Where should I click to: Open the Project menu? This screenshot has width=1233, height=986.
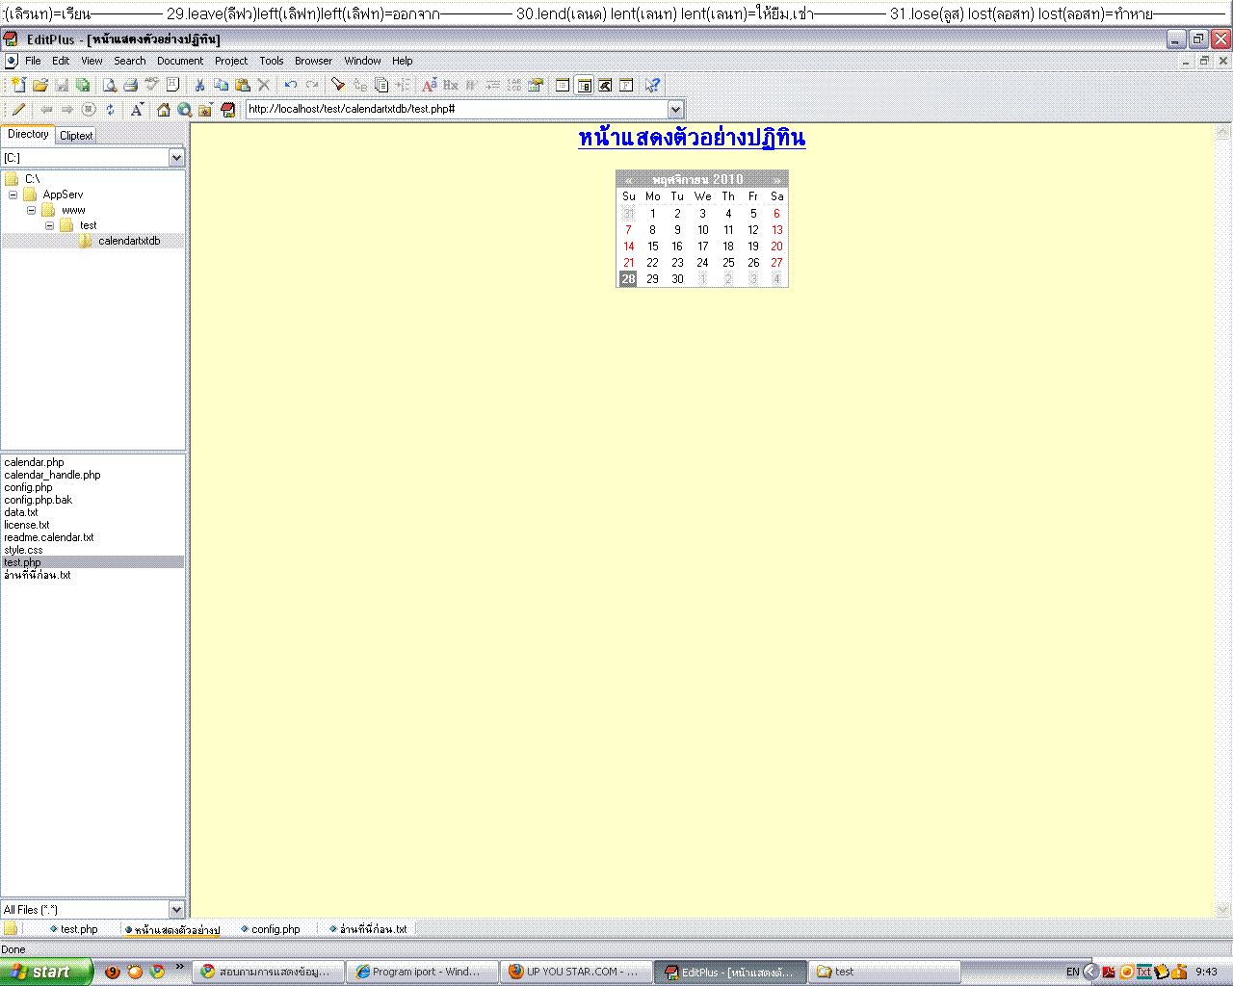(x=231, y=61)
